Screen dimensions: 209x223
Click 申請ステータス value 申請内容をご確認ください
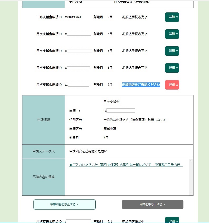[x=88, y=151]
